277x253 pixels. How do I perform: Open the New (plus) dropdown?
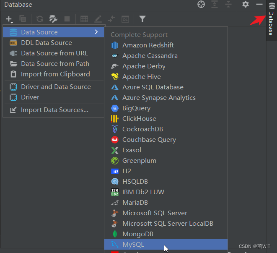click(10, 19)
